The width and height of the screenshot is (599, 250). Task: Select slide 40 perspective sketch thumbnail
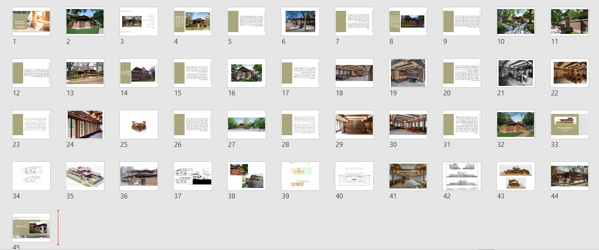pos(354,176)
